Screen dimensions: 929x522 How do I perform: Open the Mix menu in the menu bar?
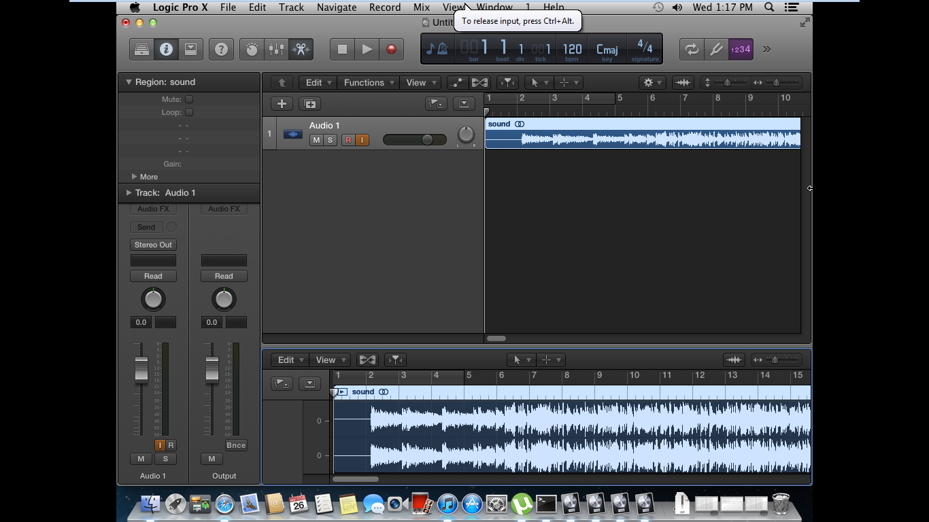[x=422, y=7]
